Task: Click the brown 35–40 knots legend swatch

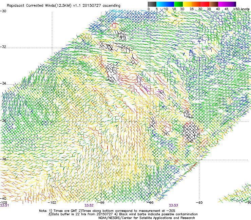Action: (x=214, y=4)
